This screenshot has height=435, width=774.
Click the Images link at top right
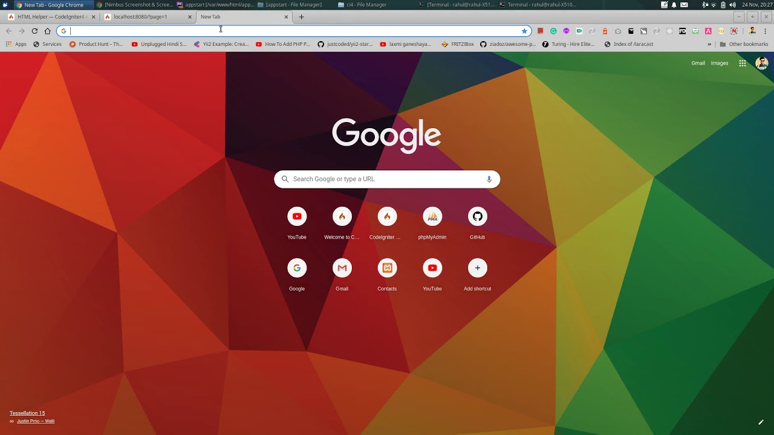(720, 63)
